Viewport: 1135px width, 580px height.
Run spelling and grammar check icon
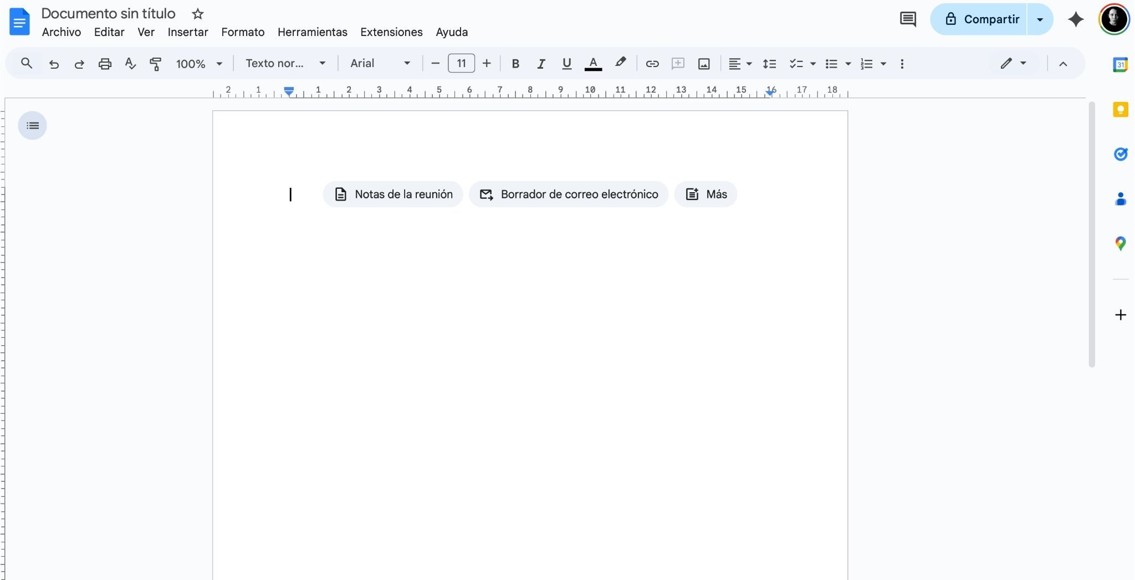tap(130, 64)
